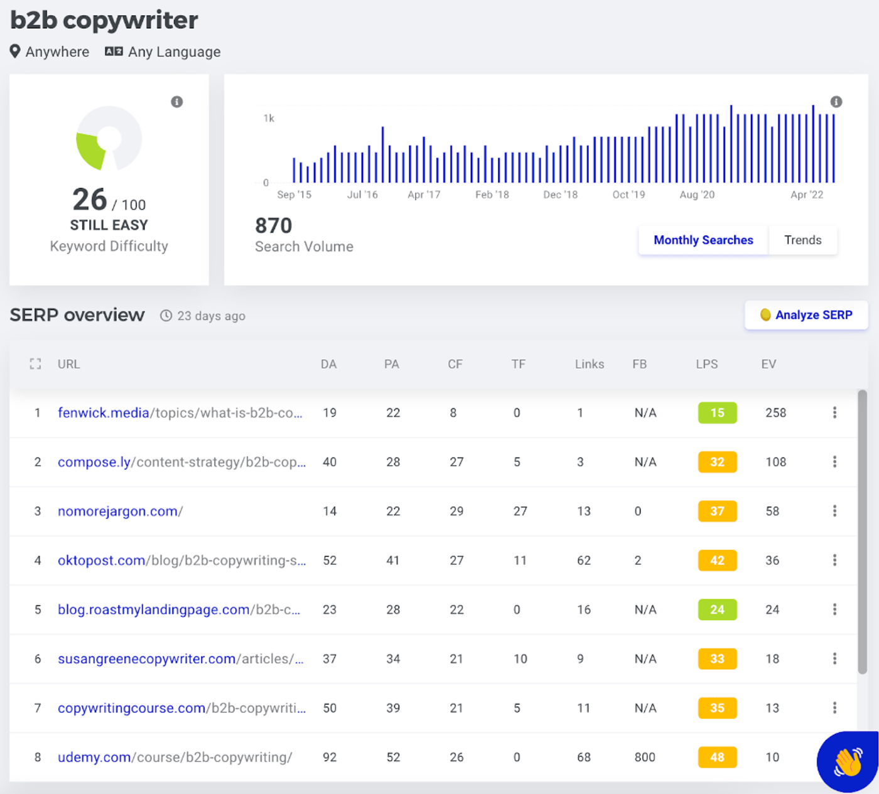The height and width of the screenshot is (794, 879).
Task: Click the orange LPS badge 42
Action: pyautogui.click(x=717, y=560)
